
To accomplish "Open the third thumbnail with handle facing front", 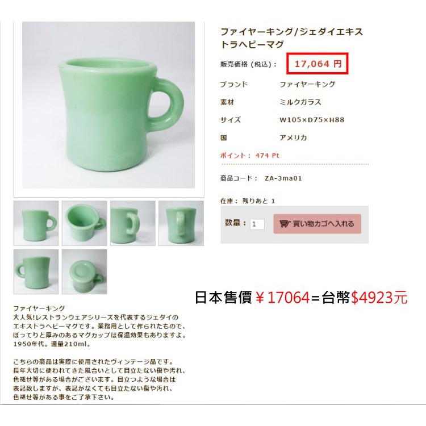I will pyautogui.click(x=133, y=223).
